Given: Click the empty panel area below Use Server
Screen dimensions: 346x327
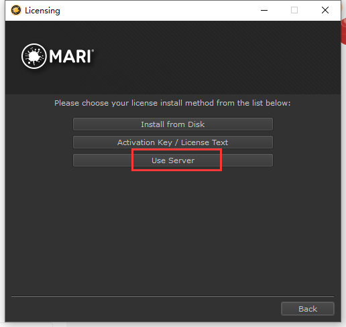Looking at the screenshot, I should (x=172, y=229).
